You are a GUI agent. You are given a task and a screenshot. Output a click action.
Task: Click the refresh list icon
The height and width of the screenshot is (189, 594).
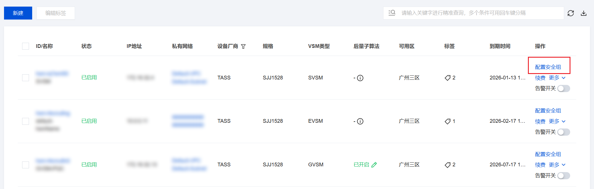pyautogui.click(x=570, y=13)
